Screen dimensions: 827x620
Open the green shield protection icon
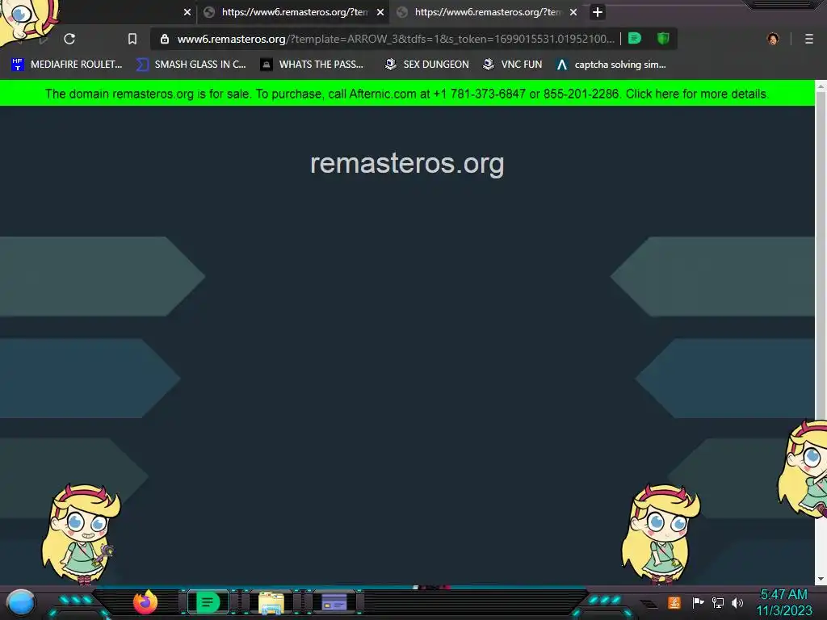(664, 39)
